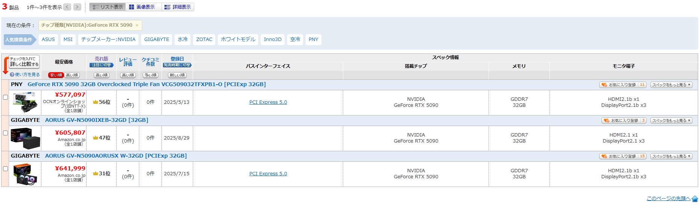Open the PNY GeForce RTX 5090 product link

tap(146, 84)
